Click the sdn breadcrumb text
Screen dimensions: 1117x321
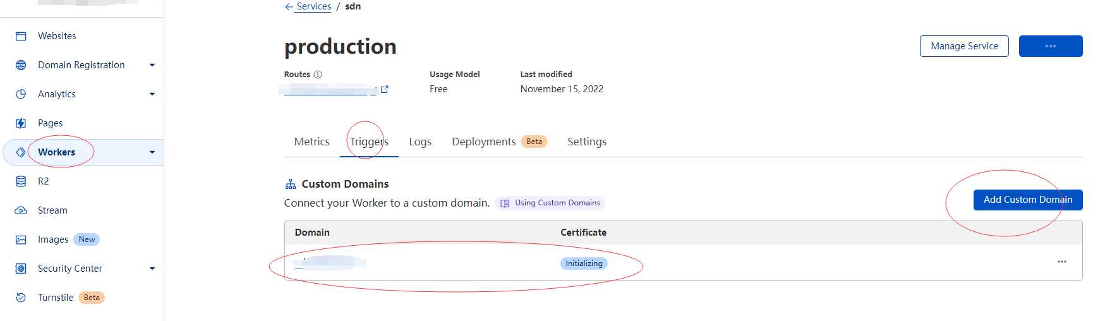[x=353, y=6]
